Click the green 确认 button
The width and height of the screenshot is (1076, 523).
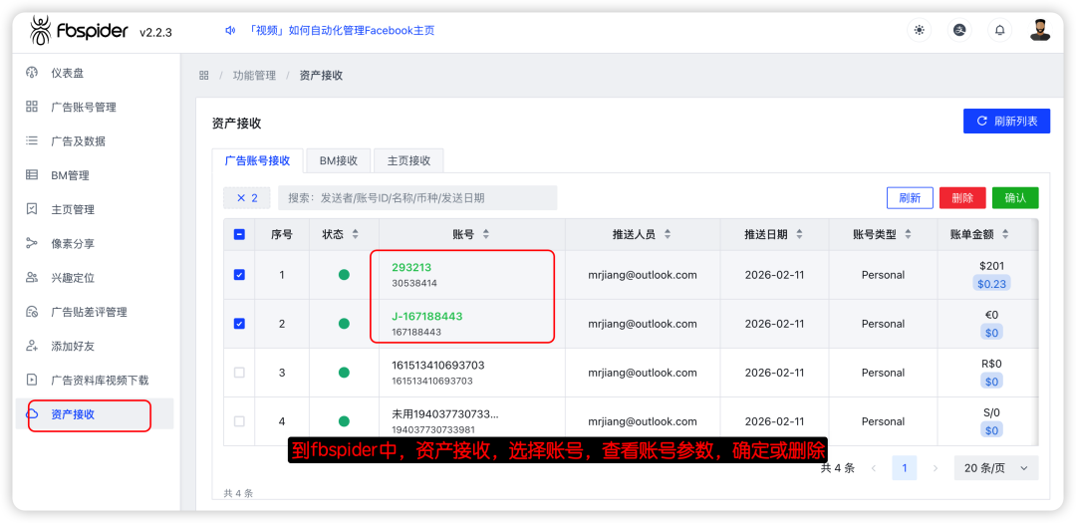[1015, 197]
